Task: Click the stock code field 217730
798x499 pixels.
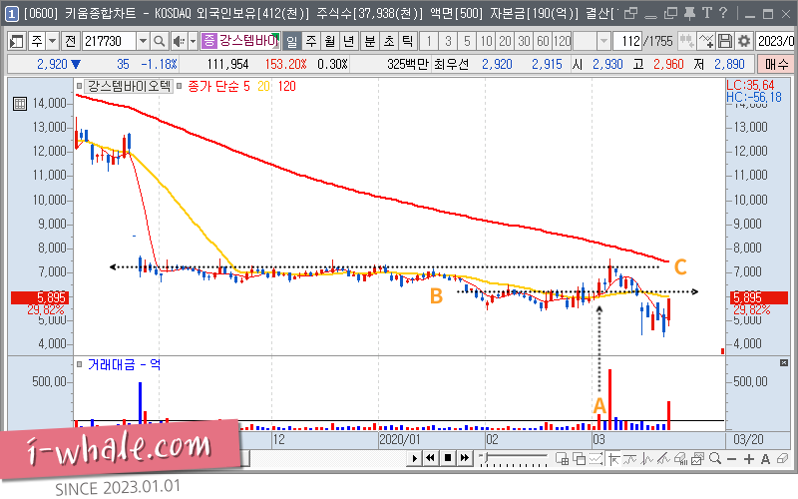Action: tap(109, 41)
